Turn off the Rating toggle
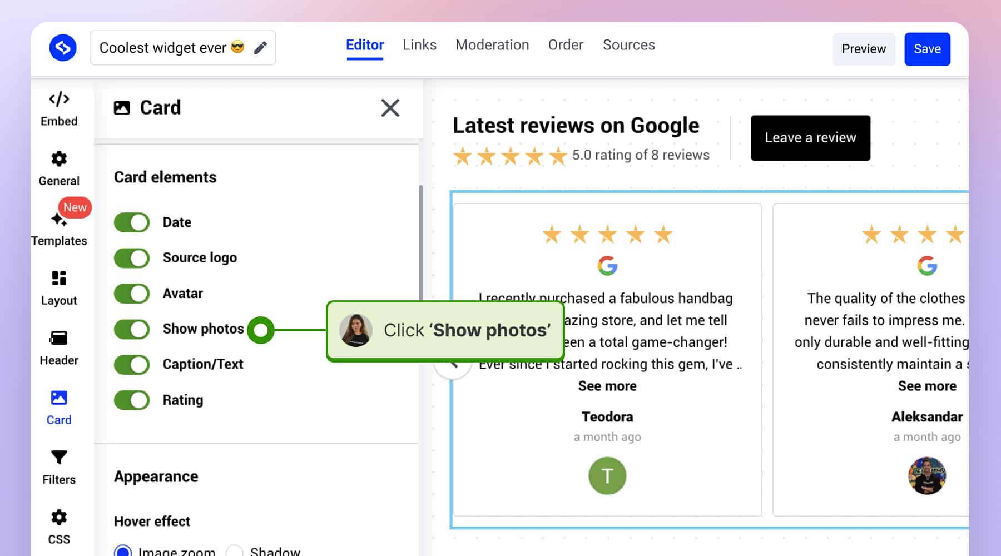The image size is (1001, 556). (131, 400)
